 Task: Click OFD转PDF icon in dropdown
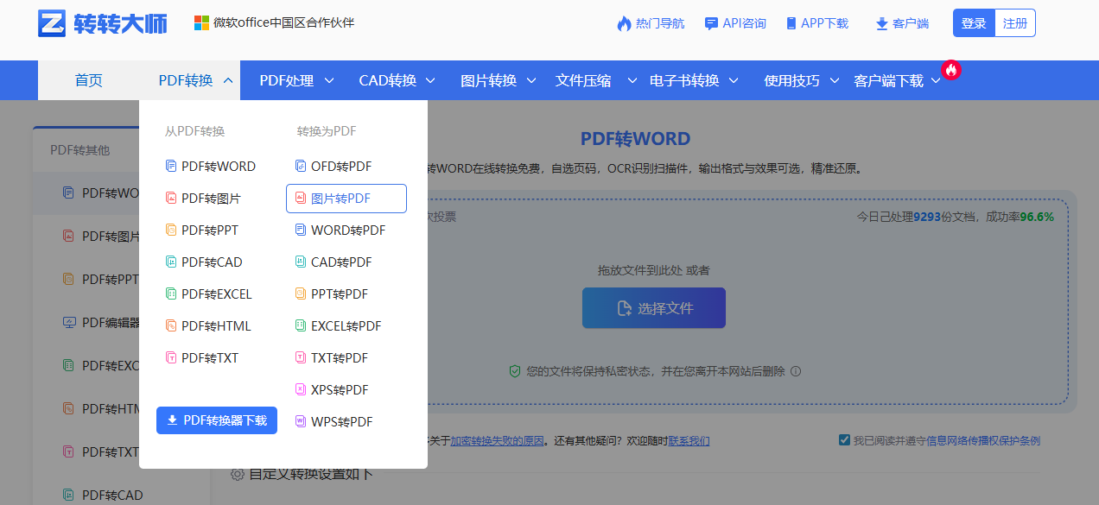point(301,167)
